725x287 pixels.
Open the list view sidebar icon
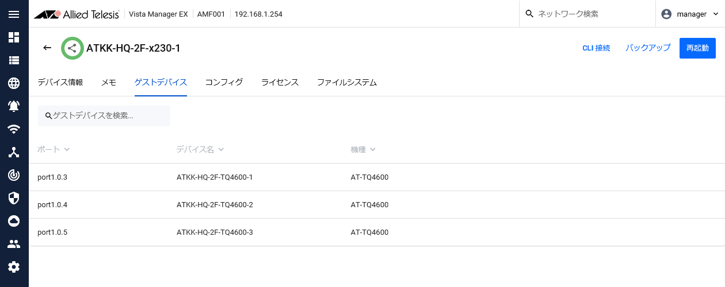(x=14, y=60)
